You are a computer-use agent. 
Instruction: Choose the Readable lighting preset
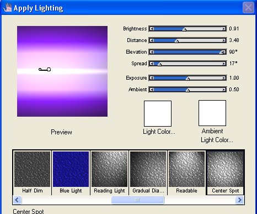[x=186, y=173]
